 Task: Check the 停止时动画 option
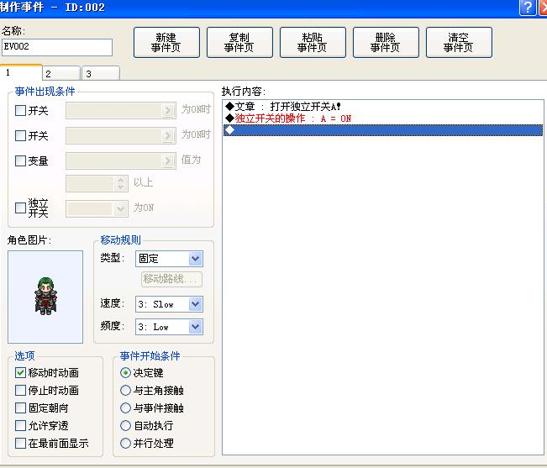[20, 390]
